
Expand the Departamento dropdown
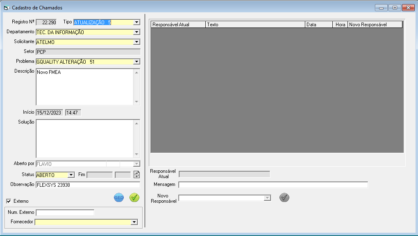click(136, 32)
